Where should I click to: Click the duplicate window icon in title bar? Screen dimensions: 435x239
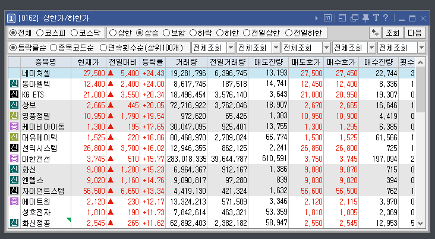[354, 18]
